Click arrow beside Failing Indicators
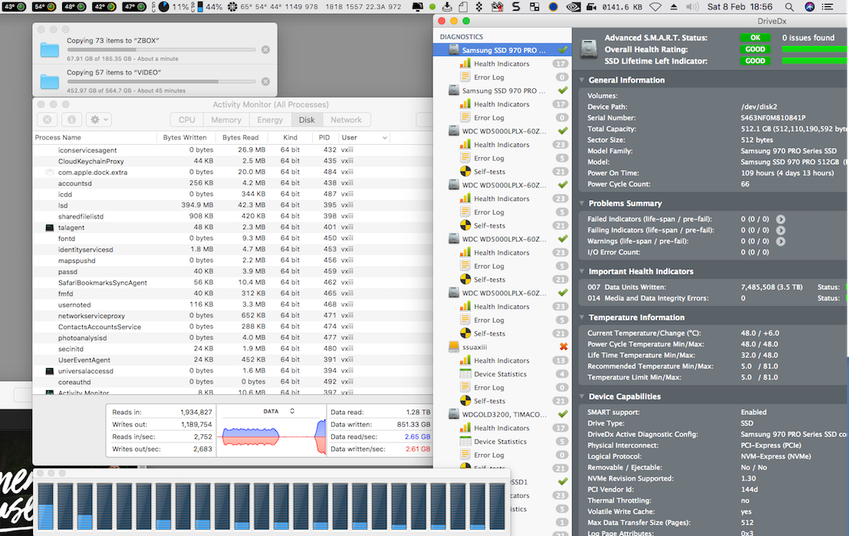 tap(781, 230)
